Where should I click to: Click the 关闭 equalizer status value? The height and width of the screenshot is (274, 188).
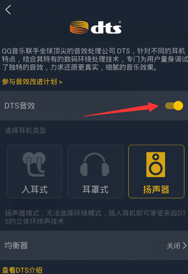click(x=173, y=246)
